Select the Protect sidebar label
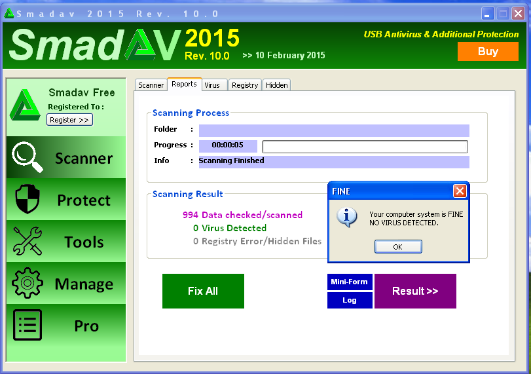Viewport: 531px width, 374px height. 84,200
